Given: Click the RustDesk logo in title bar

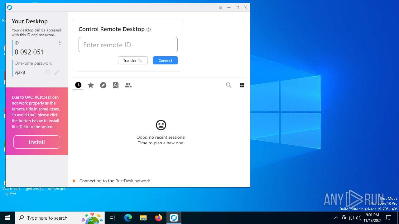Looking at the screenshot, I should point(10,7).
